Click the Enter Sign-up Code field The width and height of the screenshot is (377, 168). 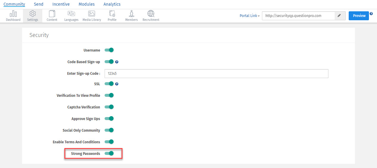tap(216, 74)
